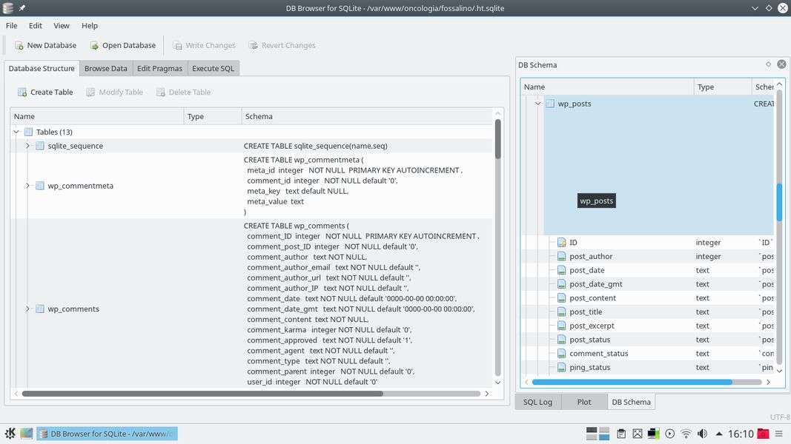Viewport: 791px width, 444px height.
Task: Click the Open Database toolbar icon
Action: point(94,45)
